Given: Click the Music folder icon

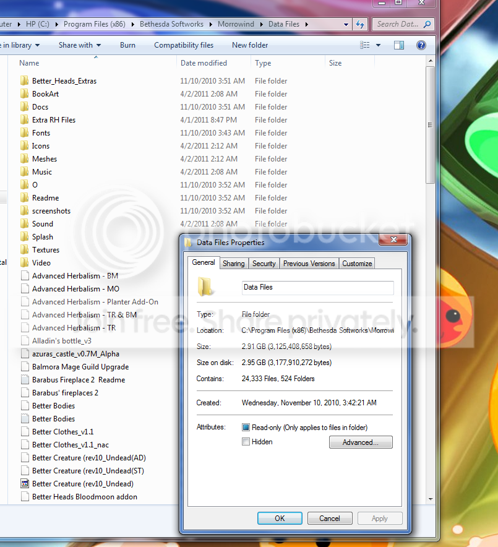Looking at the screenshot, I should click(x=24, y=171).
